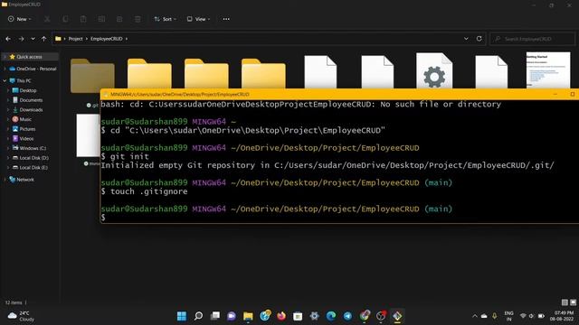Viewport: 579px width, 325px height.
Task: Expand the OneDrive - Personal node arrow
Action: coord(5,69)
